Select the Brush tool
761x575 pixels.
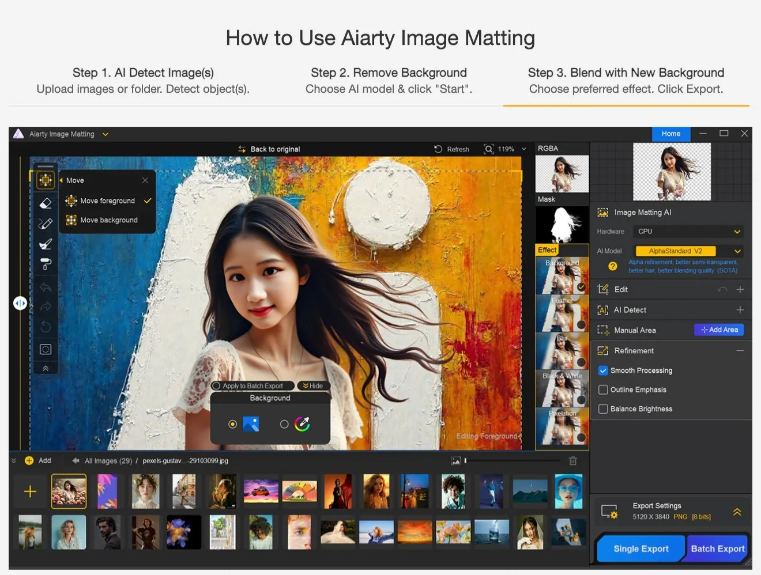(x=46, y=243)
